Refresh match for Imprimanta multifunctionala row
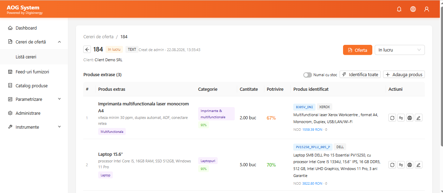The width and height of the screenshot is (443, 193). point(392,118)
